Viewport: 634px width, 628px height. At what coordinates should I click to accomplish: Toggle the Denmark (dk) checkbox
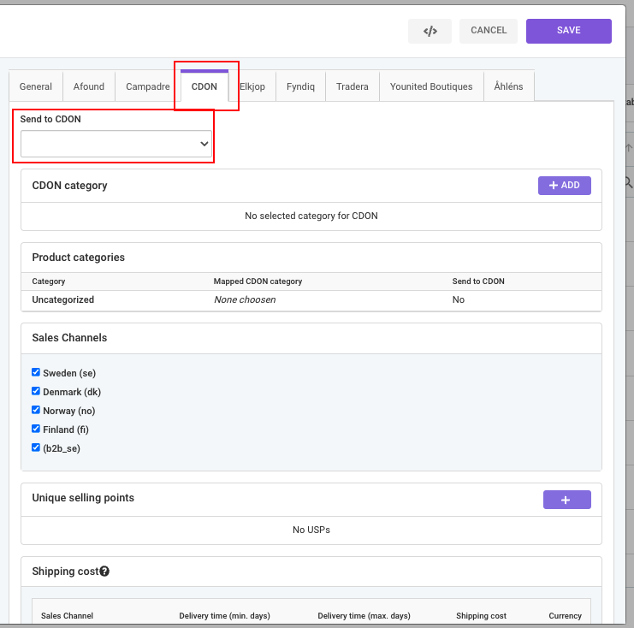pyautogui.click(x=36, y=391)
